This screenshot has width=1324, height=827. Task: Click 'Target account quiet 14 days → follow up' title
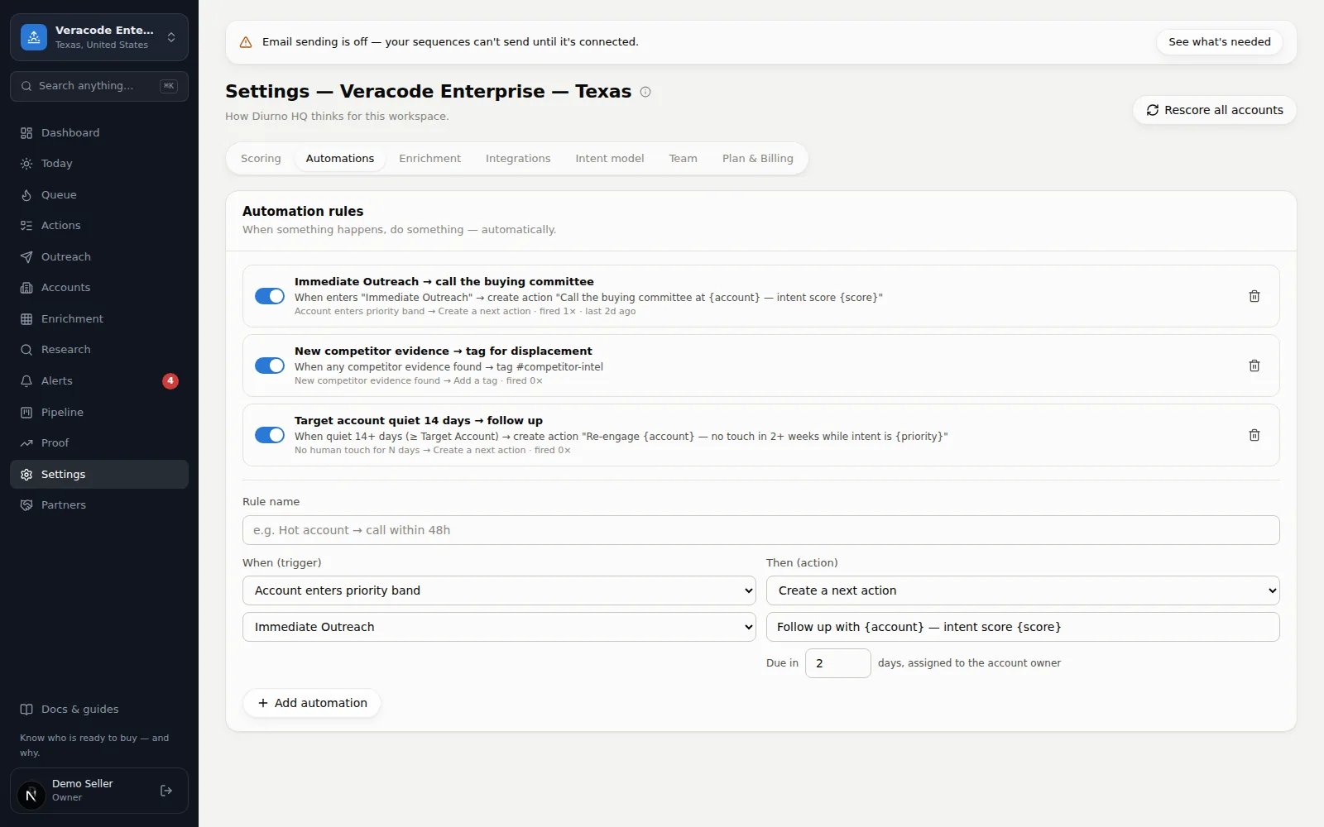(418, 421)
